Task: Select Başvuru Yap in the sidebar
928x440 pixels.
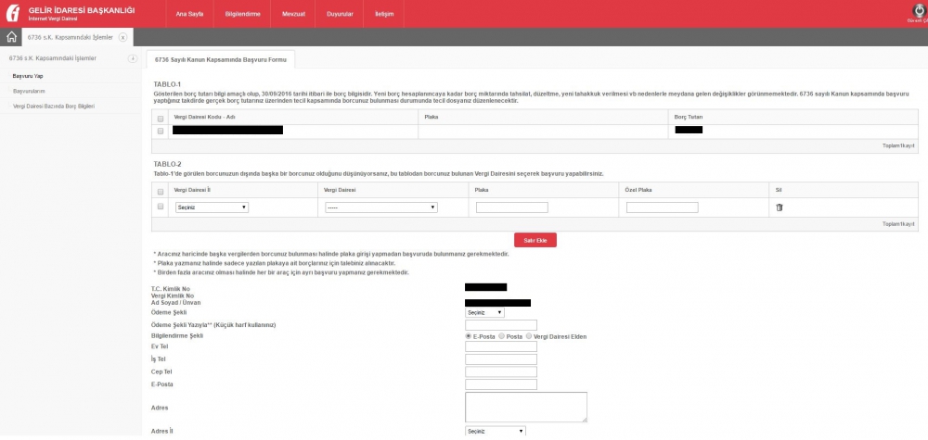Action: click(28, 76)
